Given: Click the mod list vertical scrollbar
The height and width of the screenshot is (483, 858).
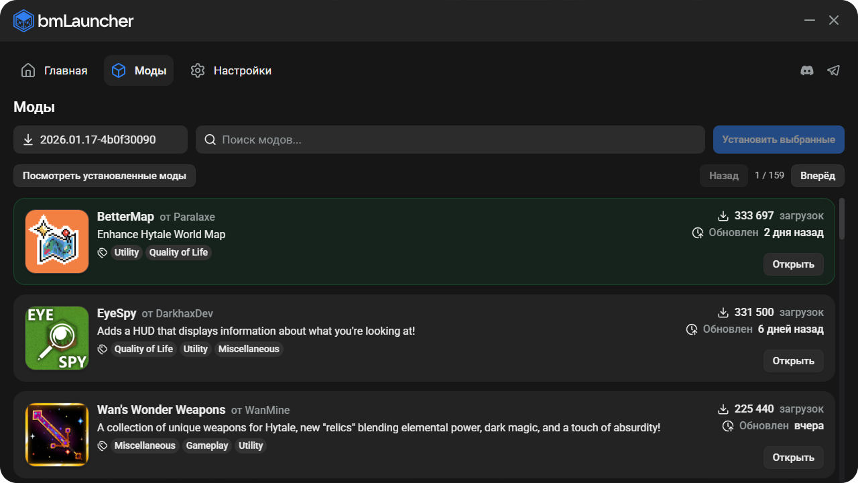Looking at the screenshot, I should click(x=842, y=218).
